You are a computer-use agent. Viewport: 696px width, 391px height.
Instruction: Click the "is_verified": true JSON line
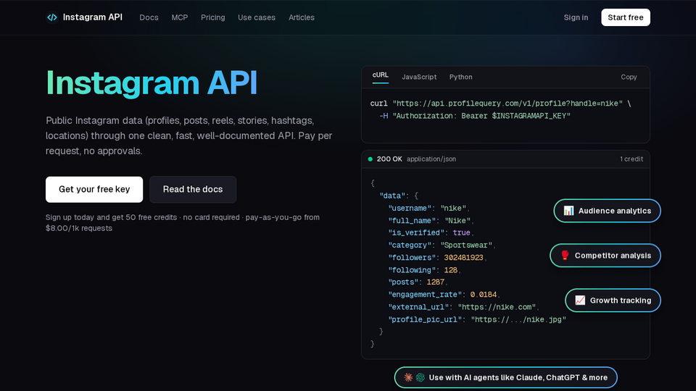pyautogui.click(x=431, y=232)
